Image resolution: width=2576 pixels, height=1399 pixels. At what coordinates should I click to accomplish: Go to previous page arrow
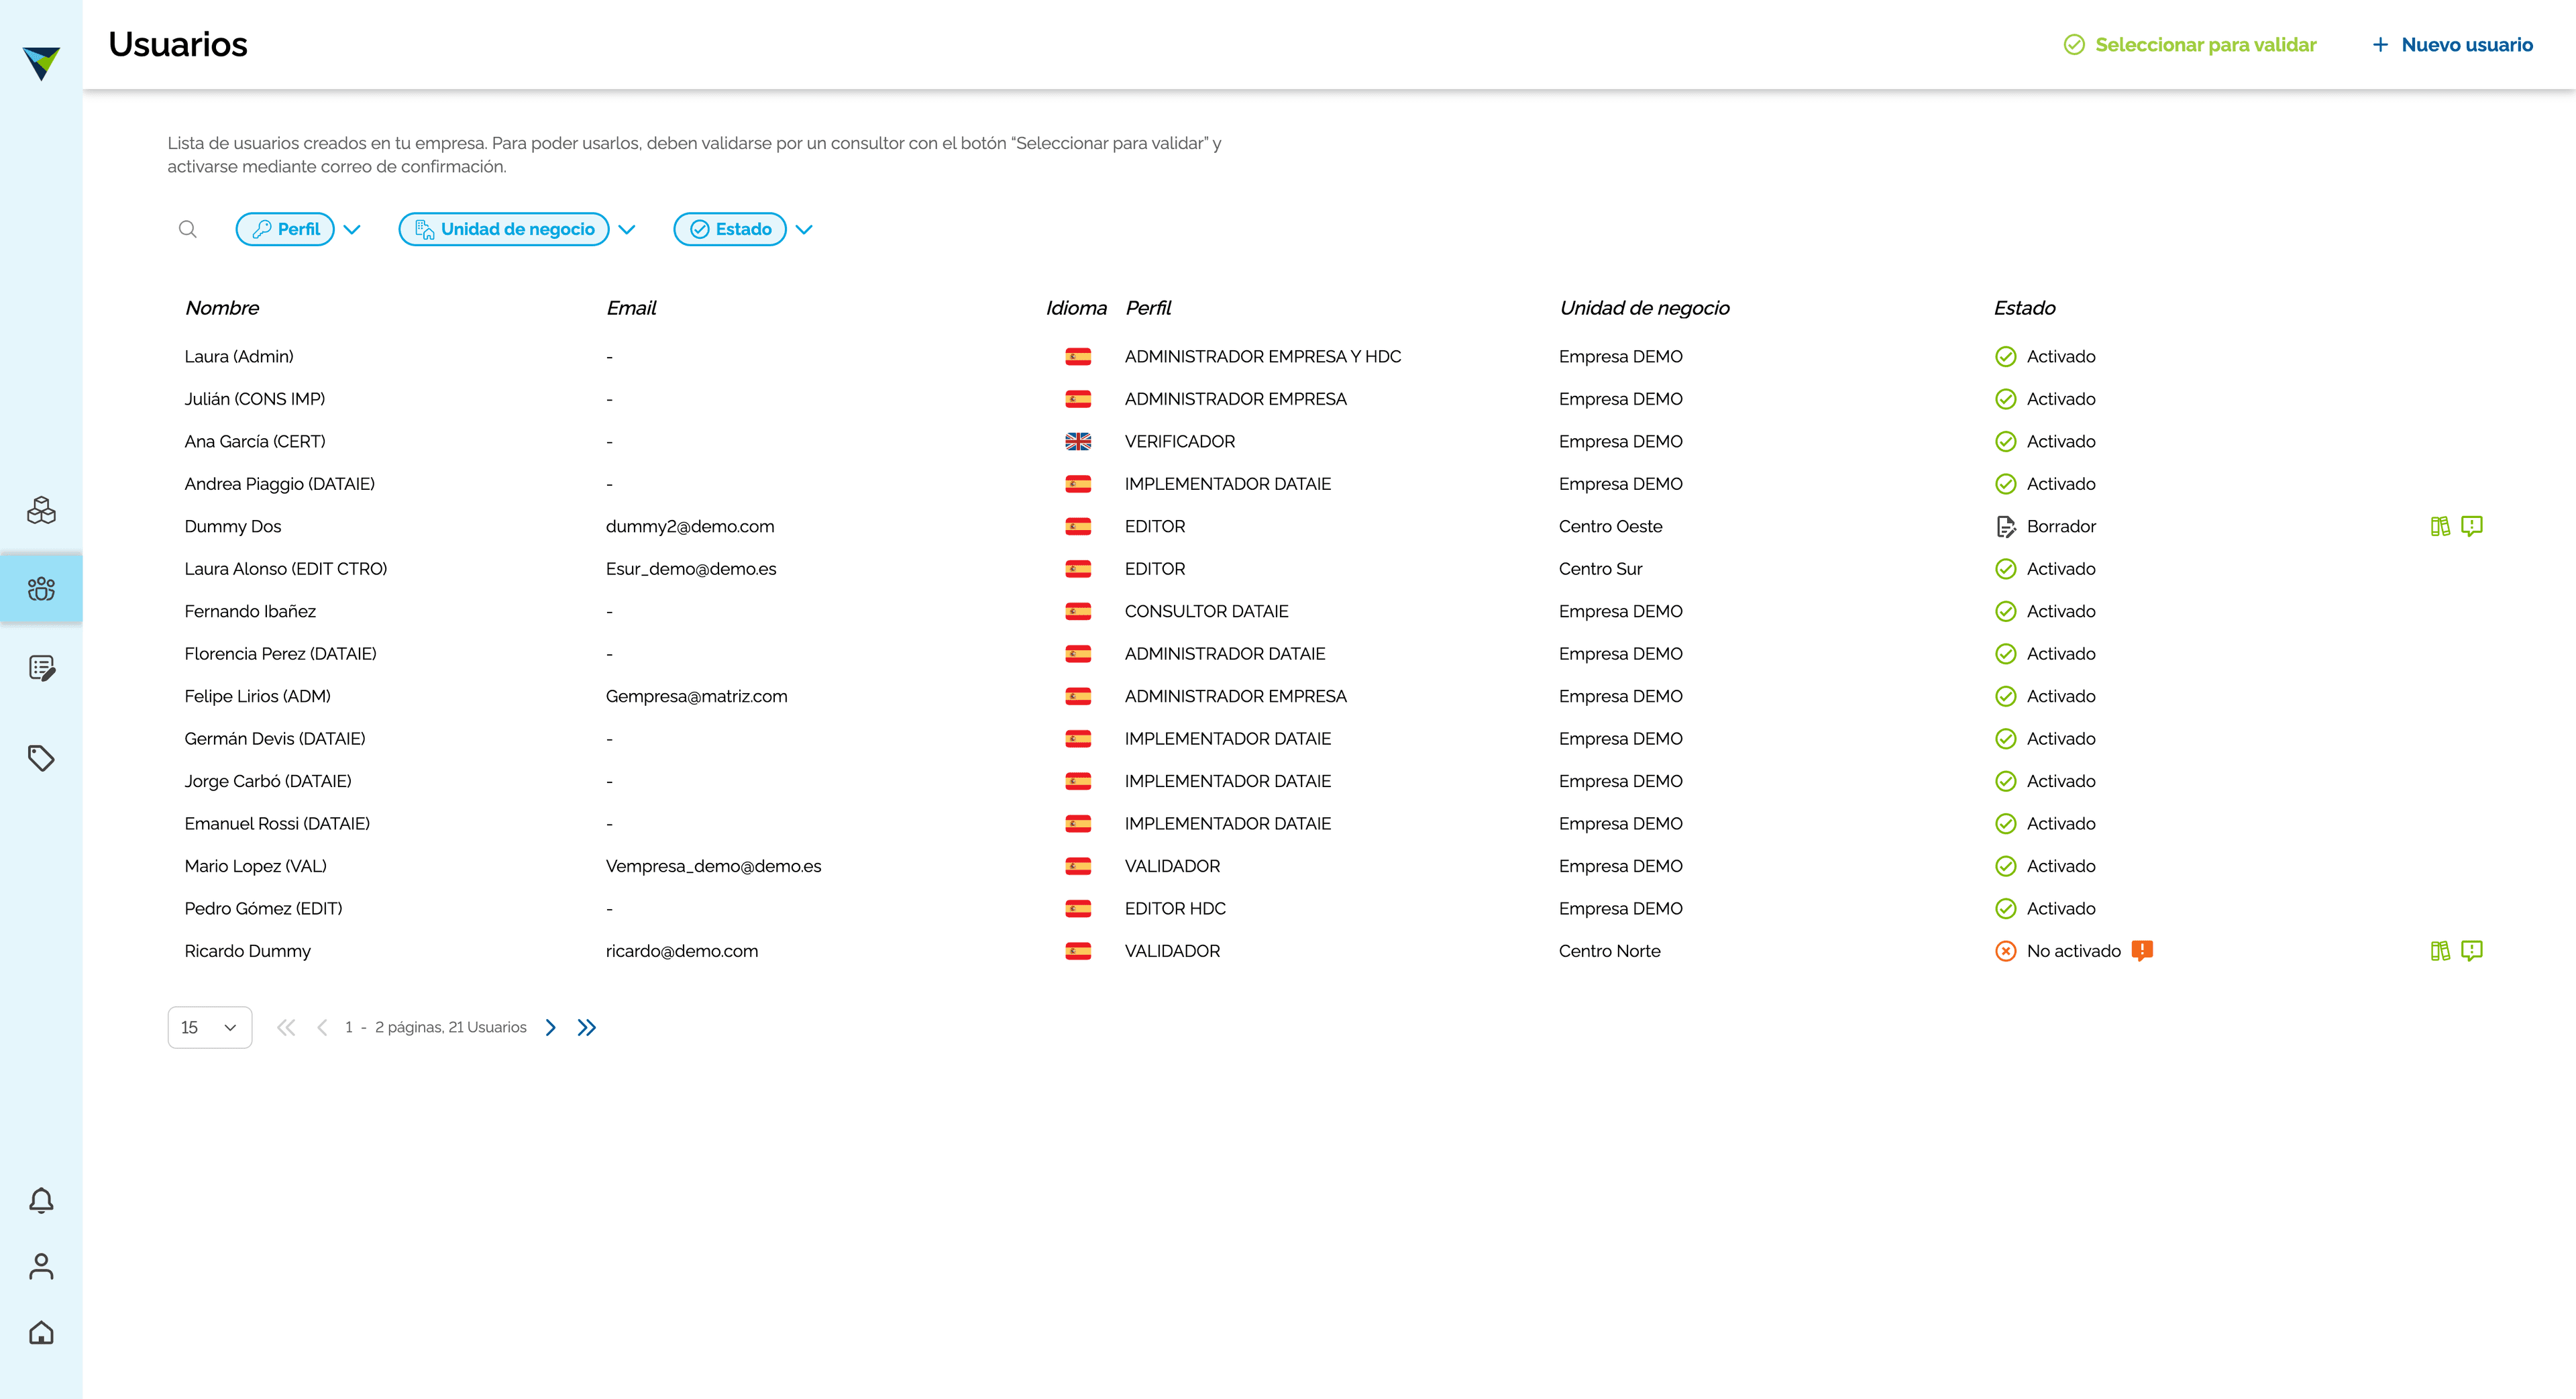322,1027
